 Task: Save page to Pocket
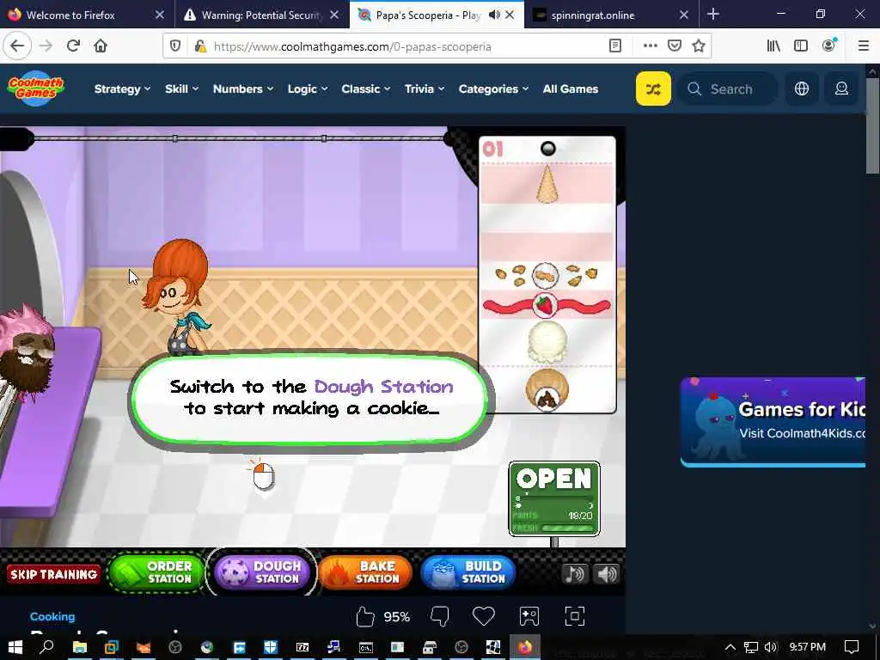(675, 46)
